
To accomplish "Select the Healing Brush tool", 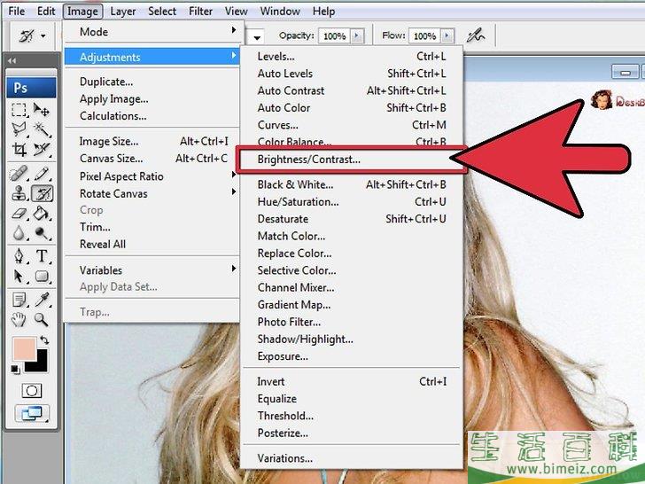I will pos(19,173).
